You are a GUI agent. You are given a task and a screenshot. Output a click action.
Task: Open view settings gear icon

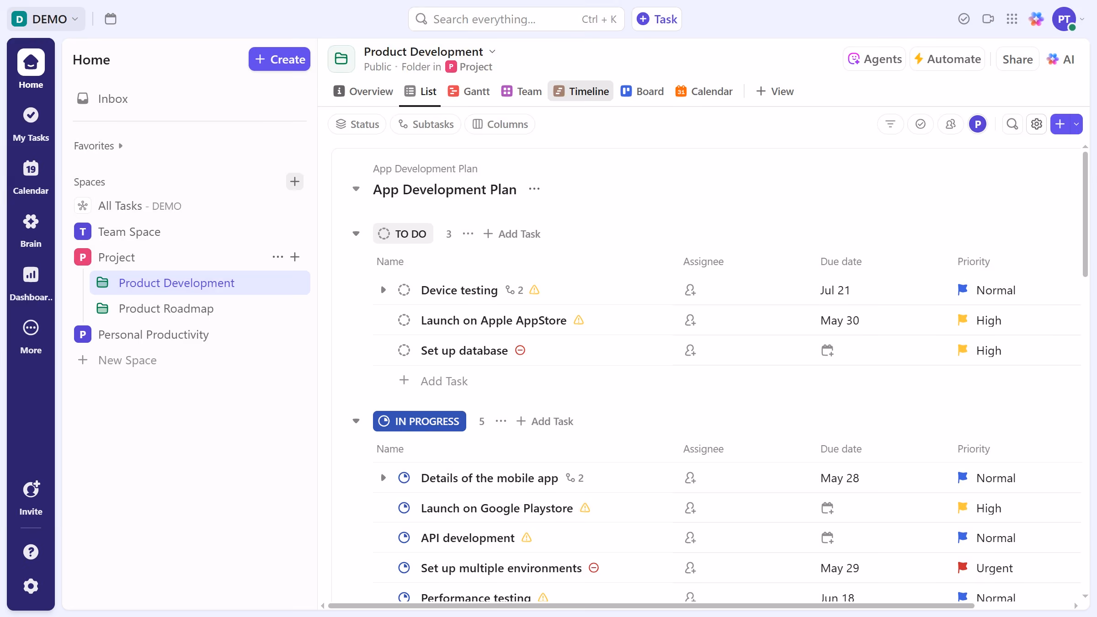click(1036, 124)
